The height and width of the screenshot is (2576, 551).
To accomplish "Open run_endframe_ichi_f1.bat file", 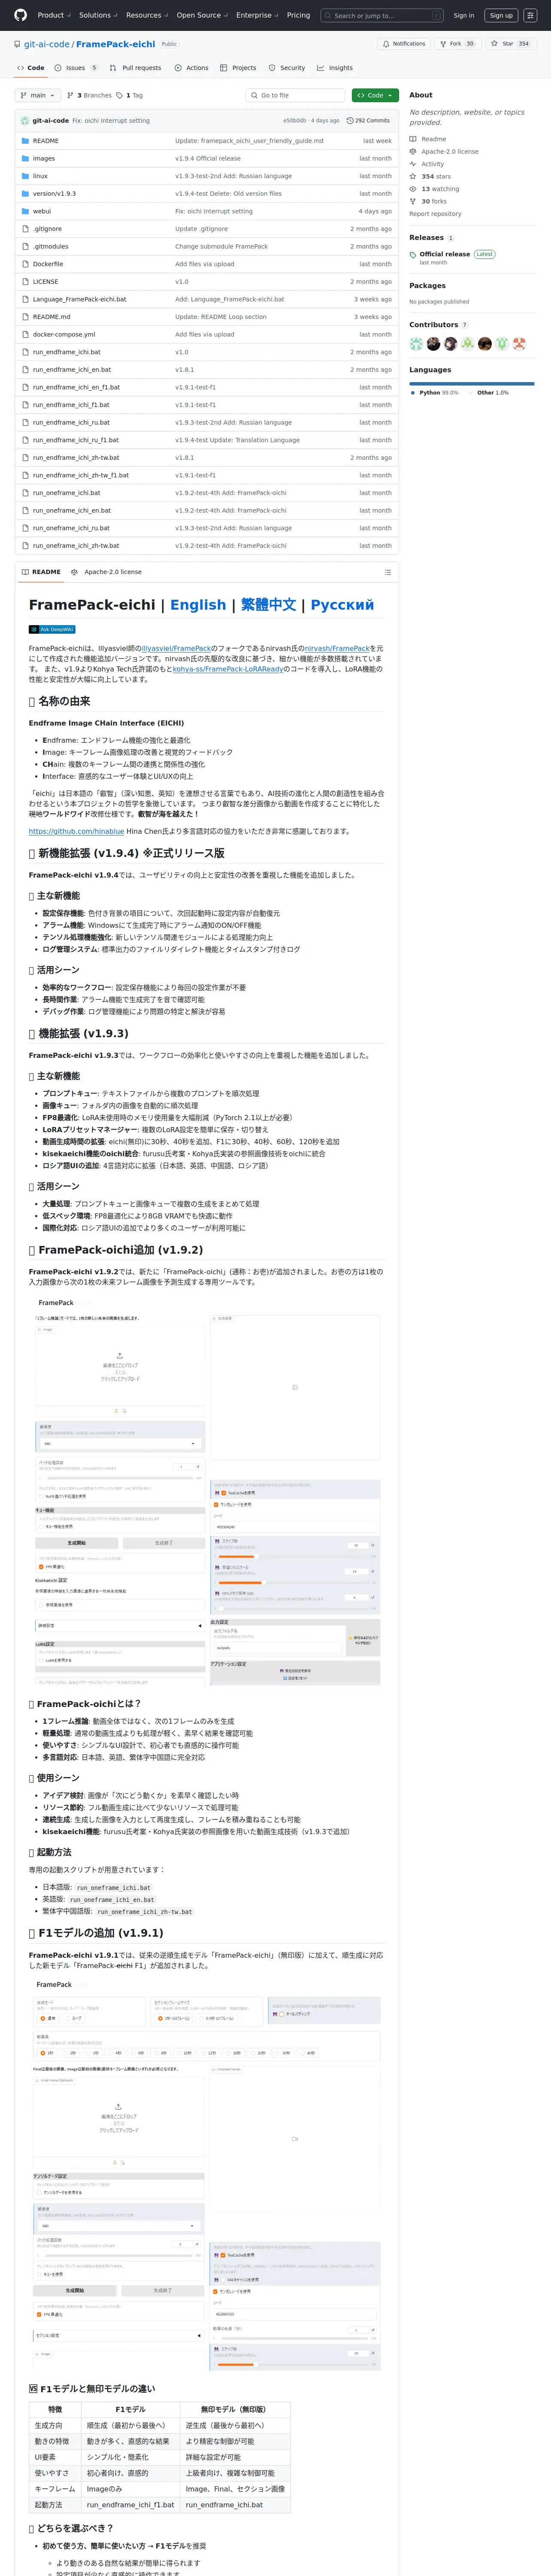I will tap(71, 405).
